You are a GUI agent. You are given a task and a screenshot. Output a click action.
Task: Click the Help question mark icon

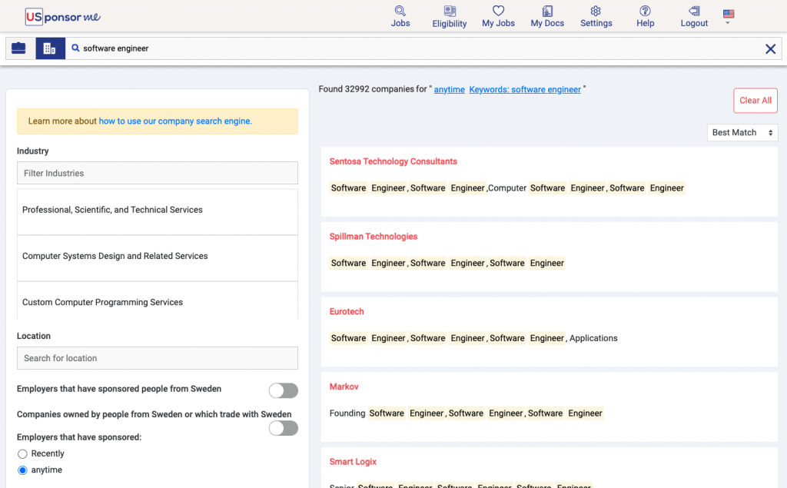(645, 12)
